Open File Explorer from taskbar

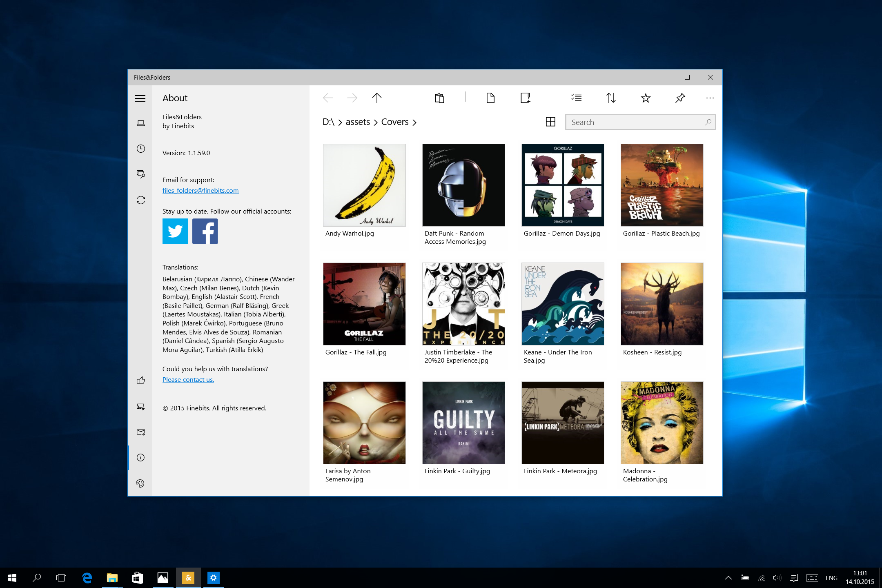[x=112, y=578]
